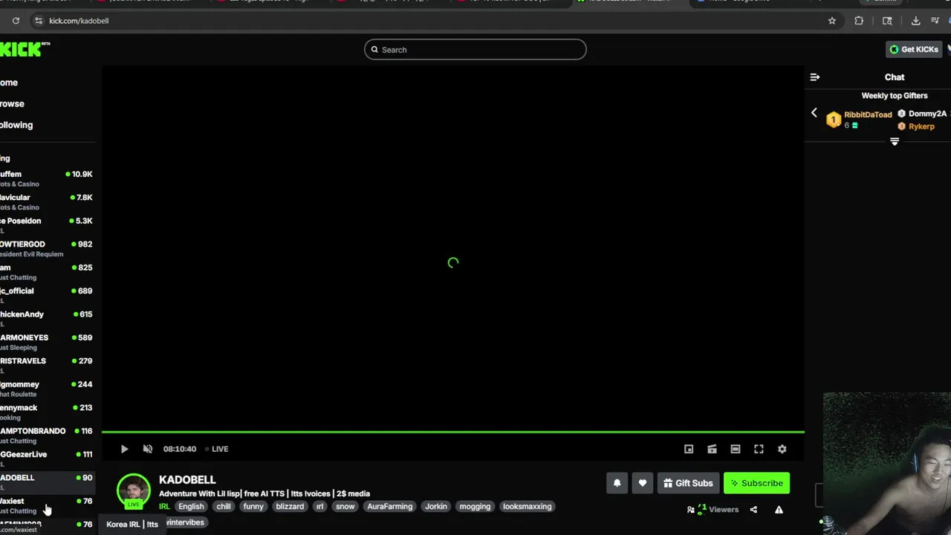Click Dommy2A gifter name
The width and height of the screenshot is (951, 535).
pos(927,114)
